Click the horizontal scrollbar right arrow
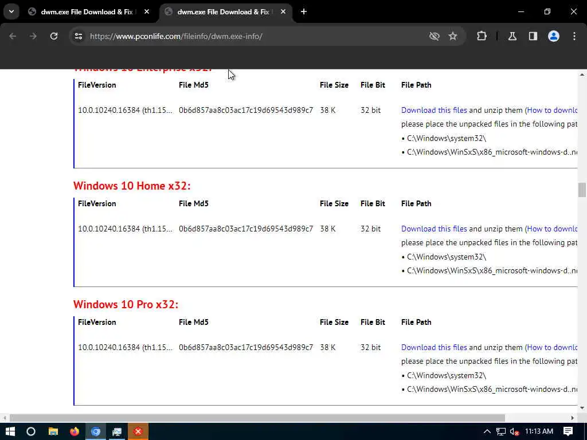 point(573,418)
